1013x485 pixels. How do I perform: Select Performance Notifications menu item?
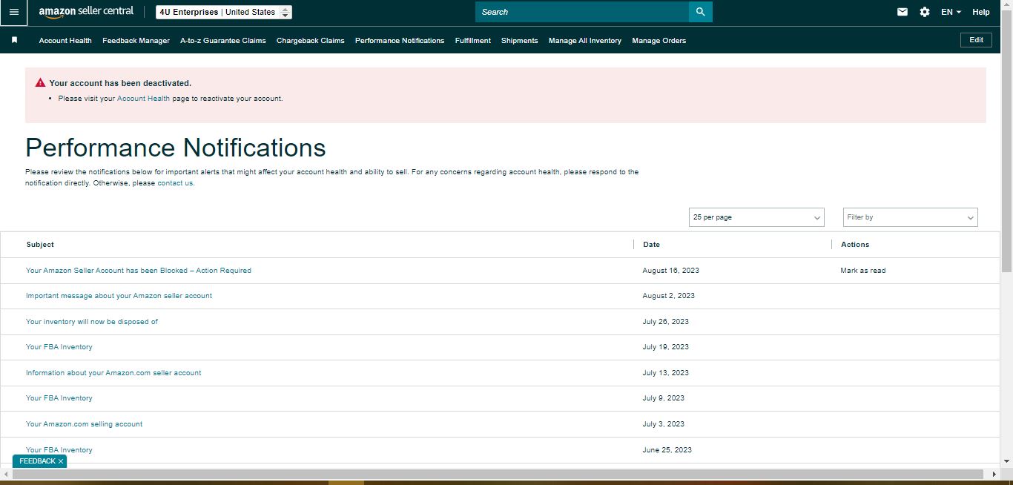(x=400, y=40)
